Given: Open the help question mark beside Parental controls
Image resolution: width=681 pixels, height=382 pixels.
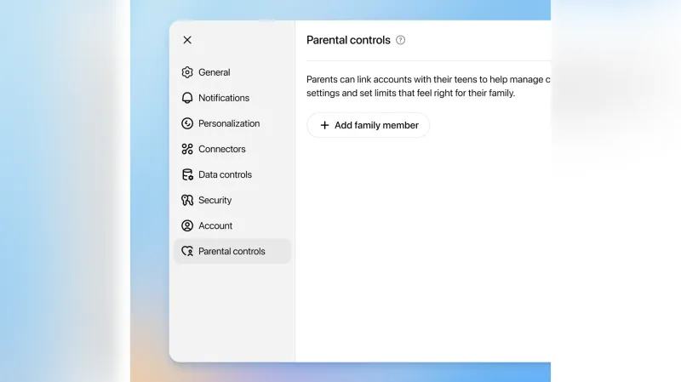Looking at the screenshot, I should tap(400, 40).
